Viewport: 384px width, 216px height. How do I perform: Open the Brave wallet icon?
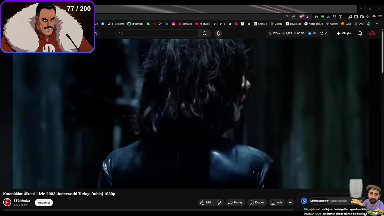point(362,17)
